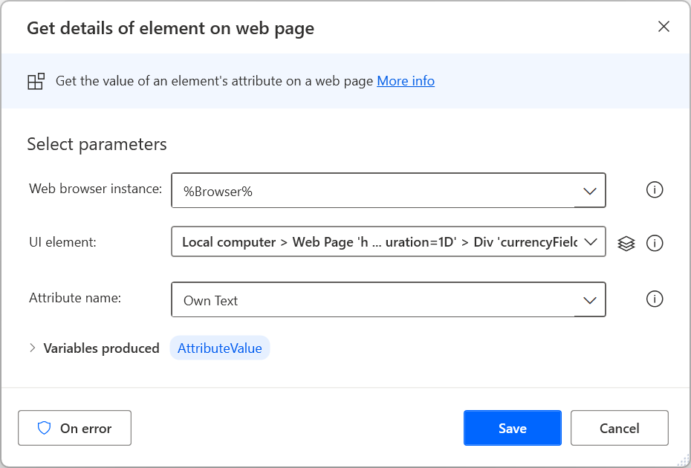
Task: Show info for Web browser instance
Action: pyautogui.click(x=654, y=190)
